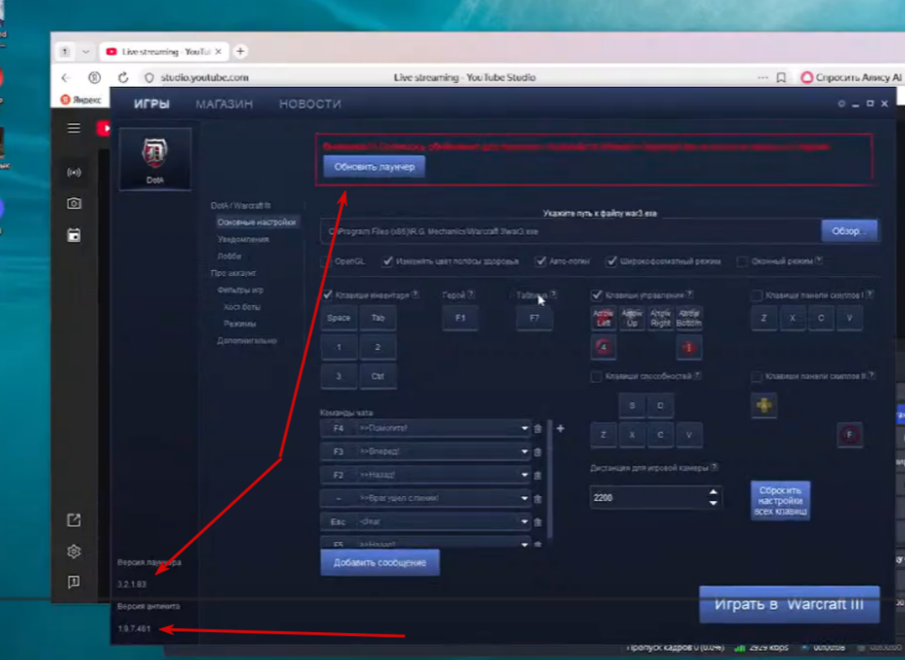Switch to the МАГАЗИН tab
This screenshot has width=905, height=660.
[x=224, y=105]
